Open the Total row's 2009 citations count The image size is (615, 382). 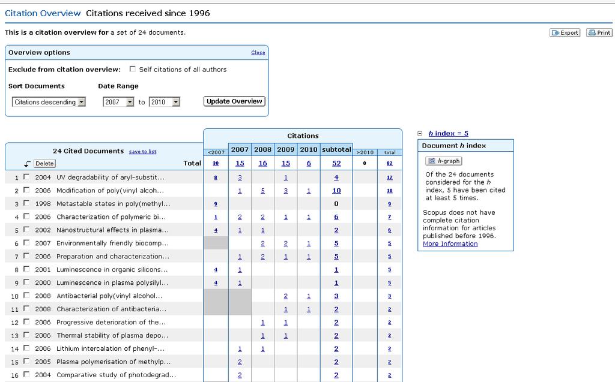(285, 163)
